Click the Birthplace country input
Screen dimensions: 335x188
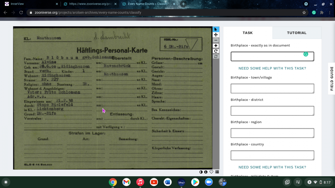(x=272, y=155)
